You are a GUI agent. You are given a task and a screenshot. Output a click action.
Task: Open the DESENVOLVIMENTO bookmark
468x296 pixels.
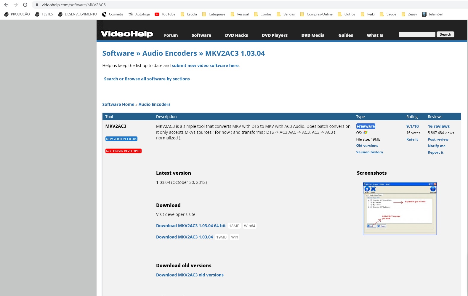77,14
